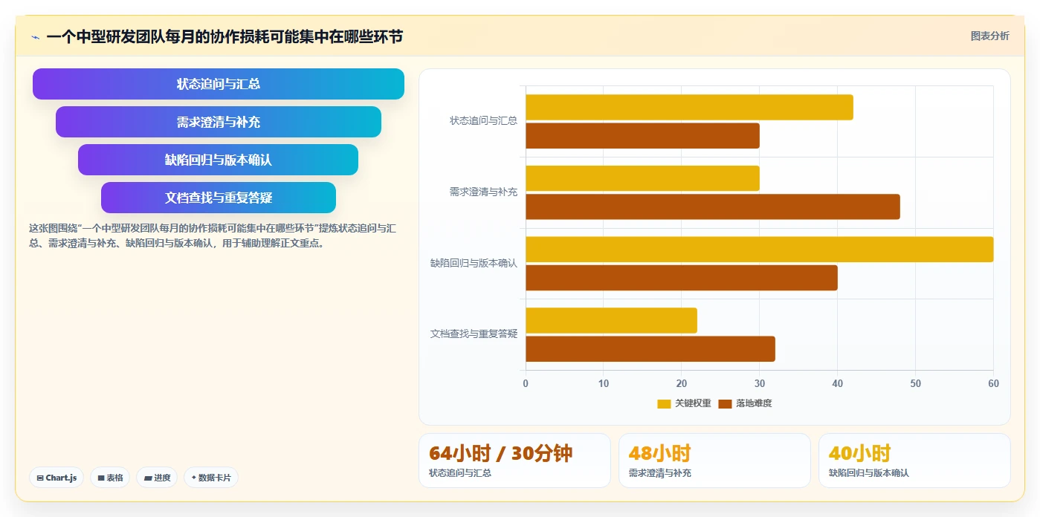
Task: Toggle the 关键权重 legend swatch
Action: click(664, 403)
